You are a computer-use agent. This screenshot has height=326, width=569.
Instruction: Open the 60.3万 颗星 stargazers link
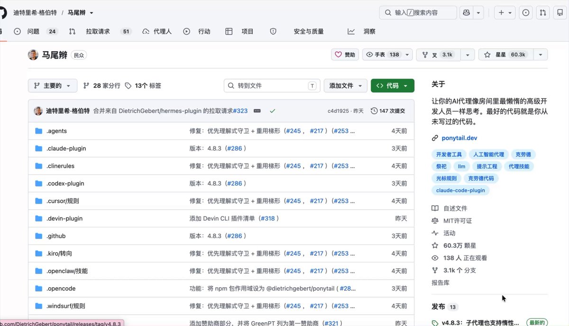(x=459, y=245)
